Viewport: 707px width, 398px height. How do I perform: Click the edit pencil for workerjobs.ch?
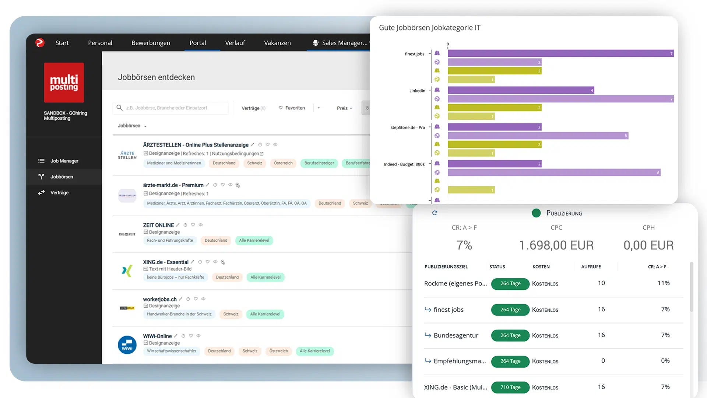180,299
